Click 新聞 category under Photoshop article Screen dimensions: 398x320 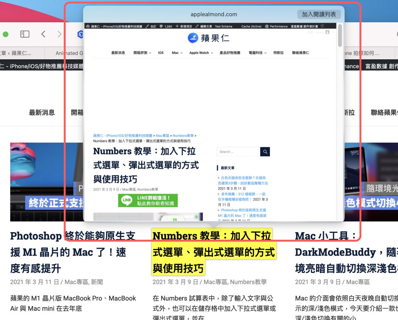[97, 282]
